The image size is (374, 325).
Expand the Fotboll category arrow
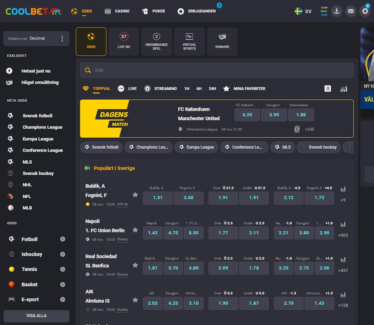pos(63,239)
